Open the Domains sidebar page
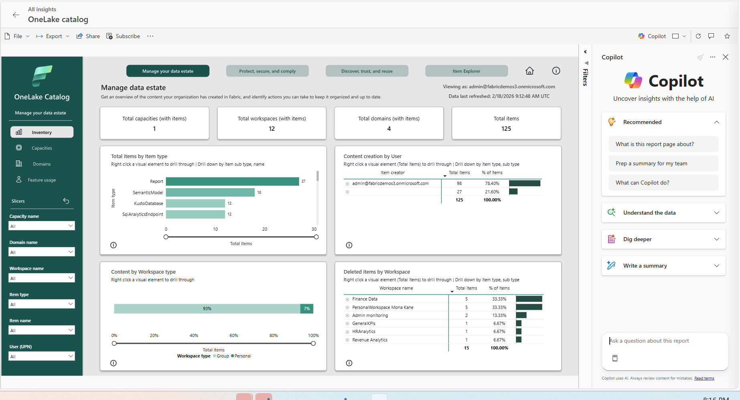The height and width of the screenshot is (400, 740). [42, 164]
